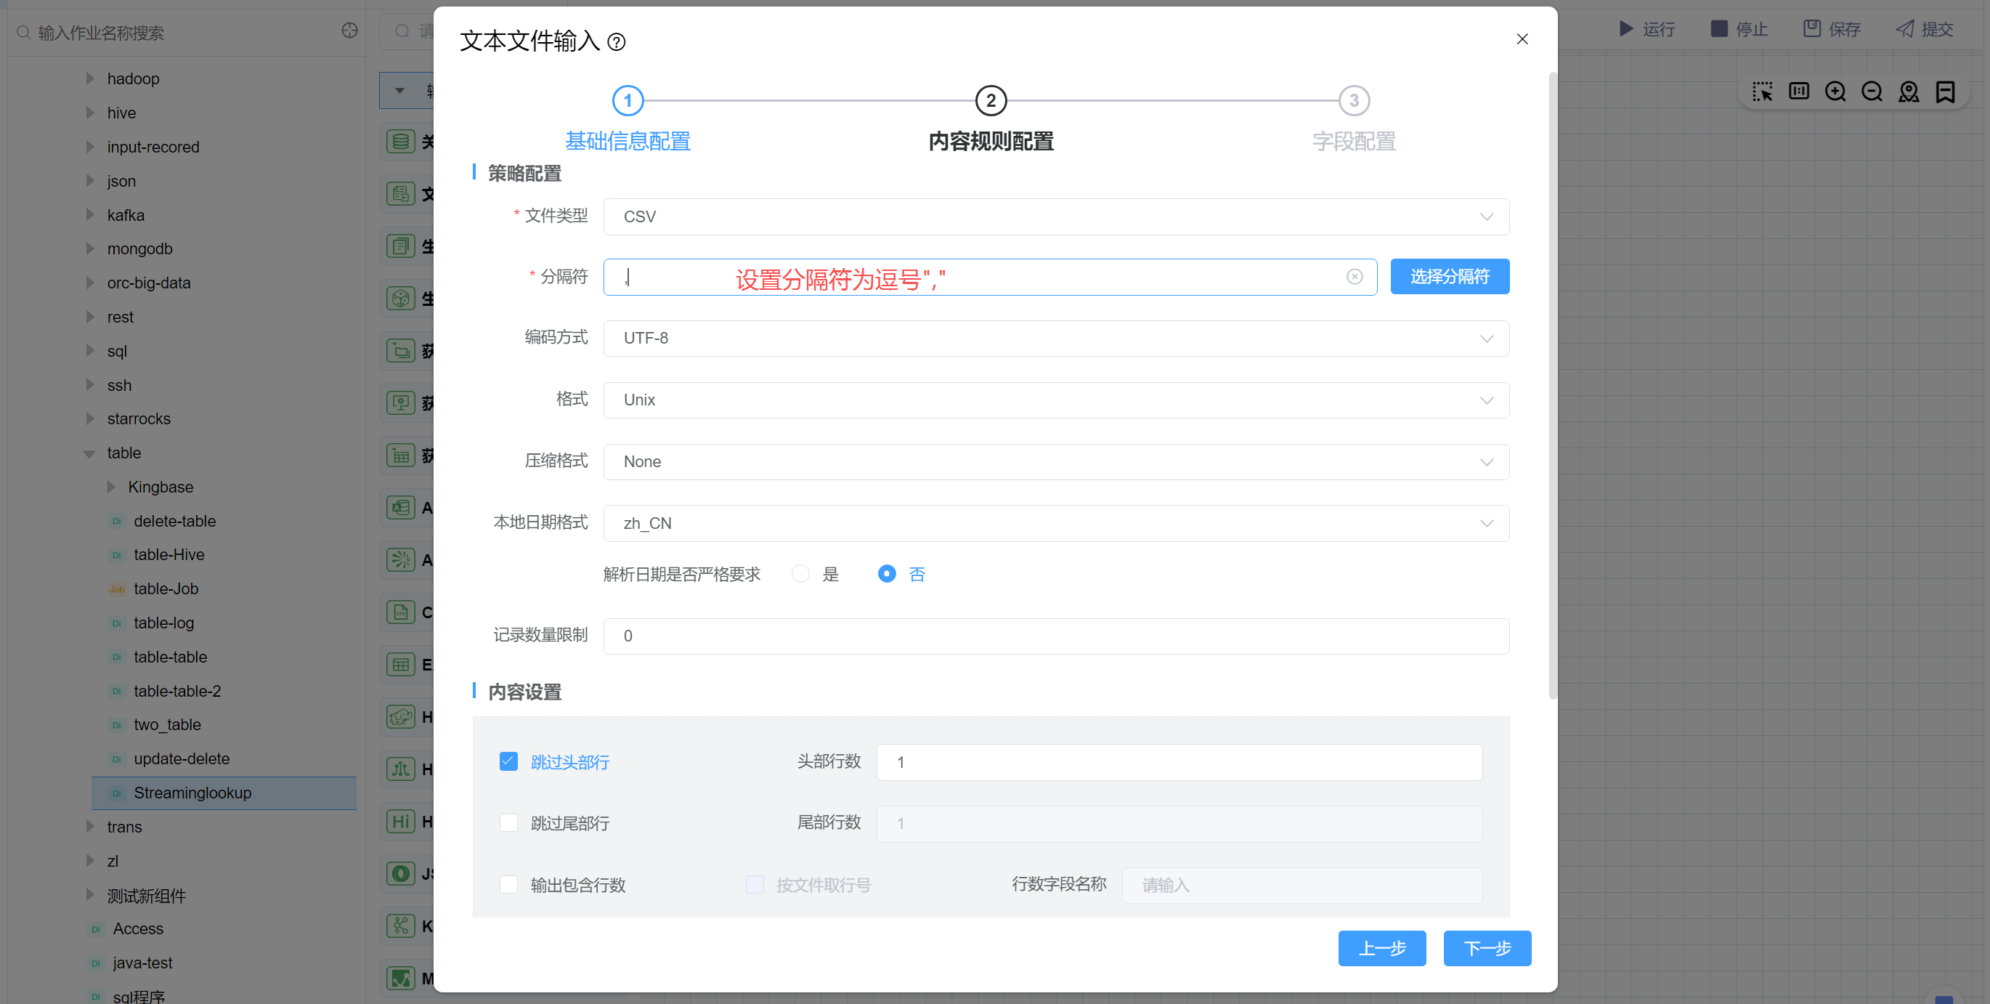The image size is (1990, 1004).
Task: Click the dialog's vertical scrollbar
Action: (1552, 386)
